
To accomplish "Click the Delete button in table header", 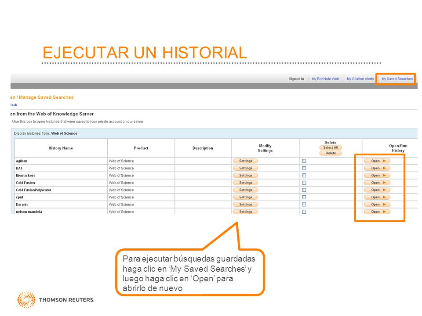I will (331, 153).
